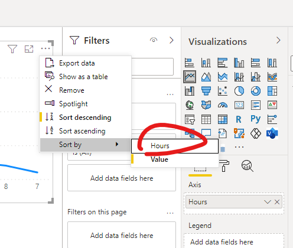Image resolution: width=293 pixels, height=248 pixels.
Task: Open the Format paint roller tab
Action: point(224,166)
